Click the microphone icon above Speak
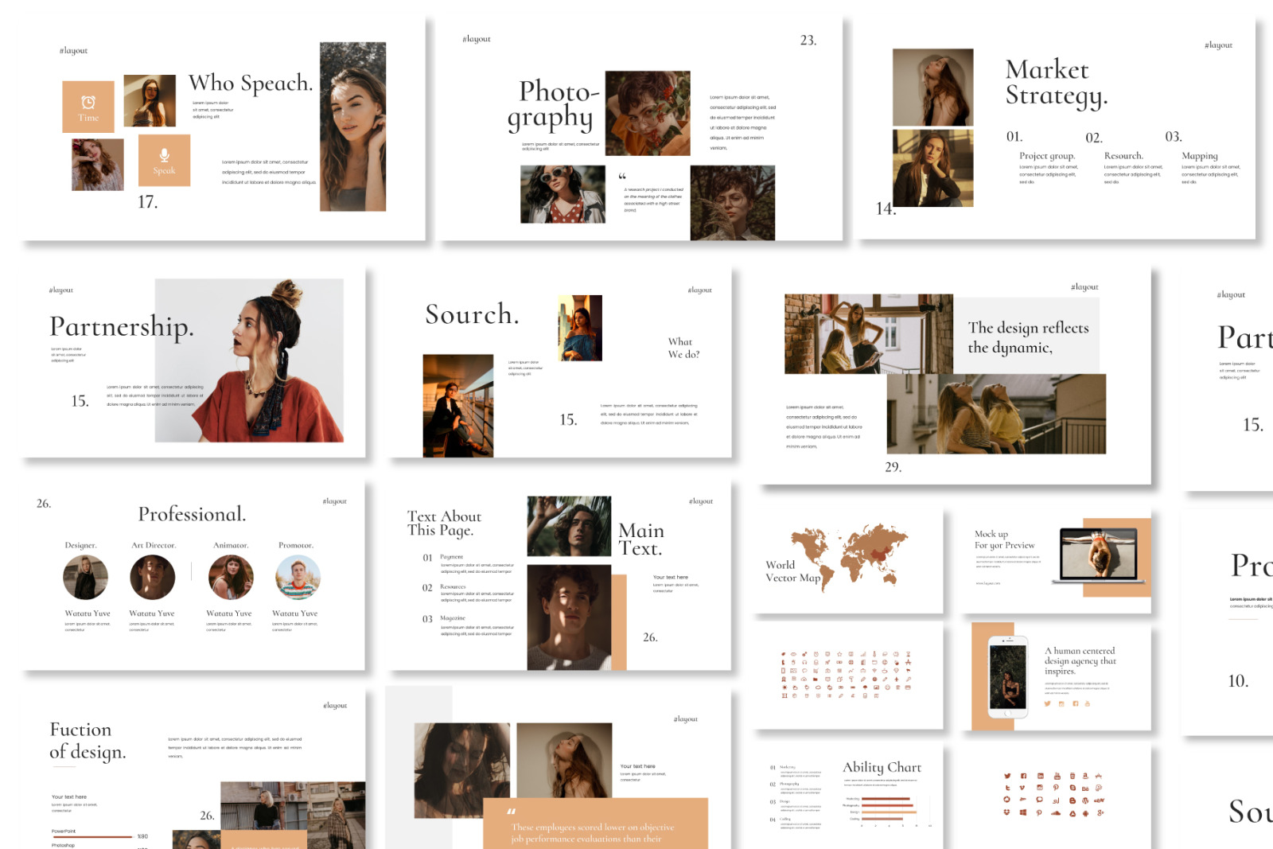1273x849 pixels. [164, 155]
